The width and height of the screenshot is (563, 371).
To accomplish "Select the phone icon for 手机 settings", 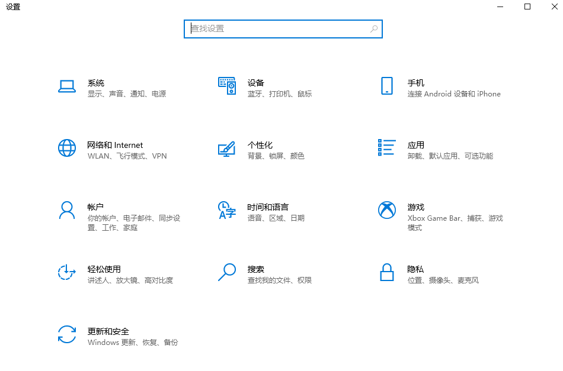I will [386, 86].
